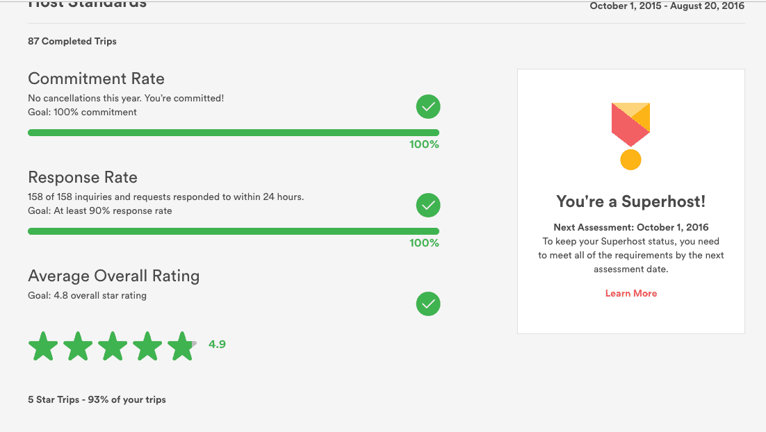
Task: Click the You're a Superhost! title
Action: coord(630,201)
